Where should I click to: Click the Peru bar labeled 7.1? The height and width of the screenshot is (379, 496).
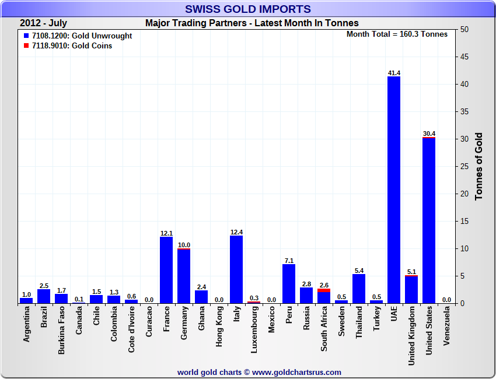289,284
